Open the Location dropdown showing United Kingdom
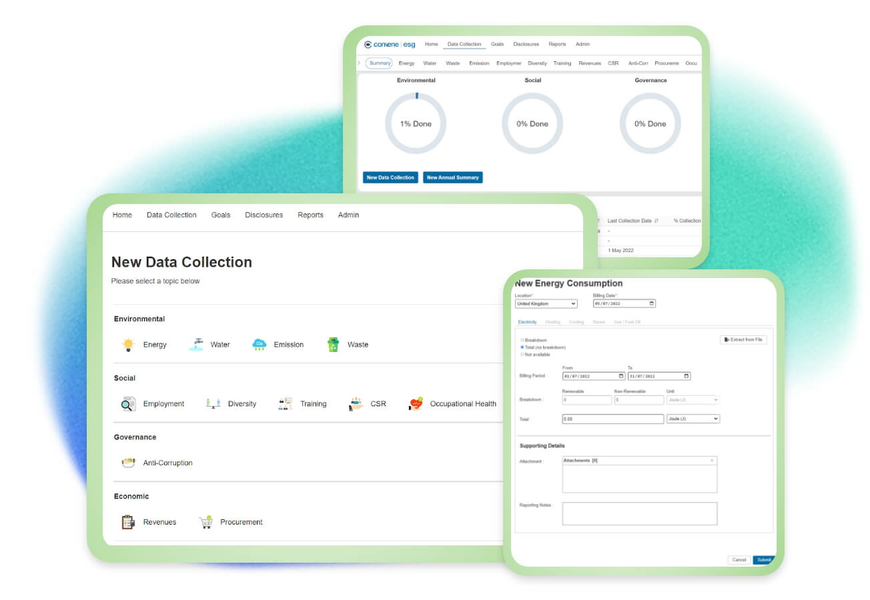This screenshot has width=870, height=600. pyautogui.click(x=546, y=303)
